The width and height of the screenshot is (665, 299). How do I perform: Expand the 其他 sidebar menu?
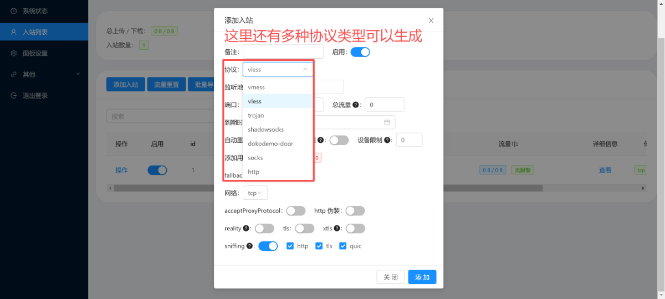tap(44, 74)
